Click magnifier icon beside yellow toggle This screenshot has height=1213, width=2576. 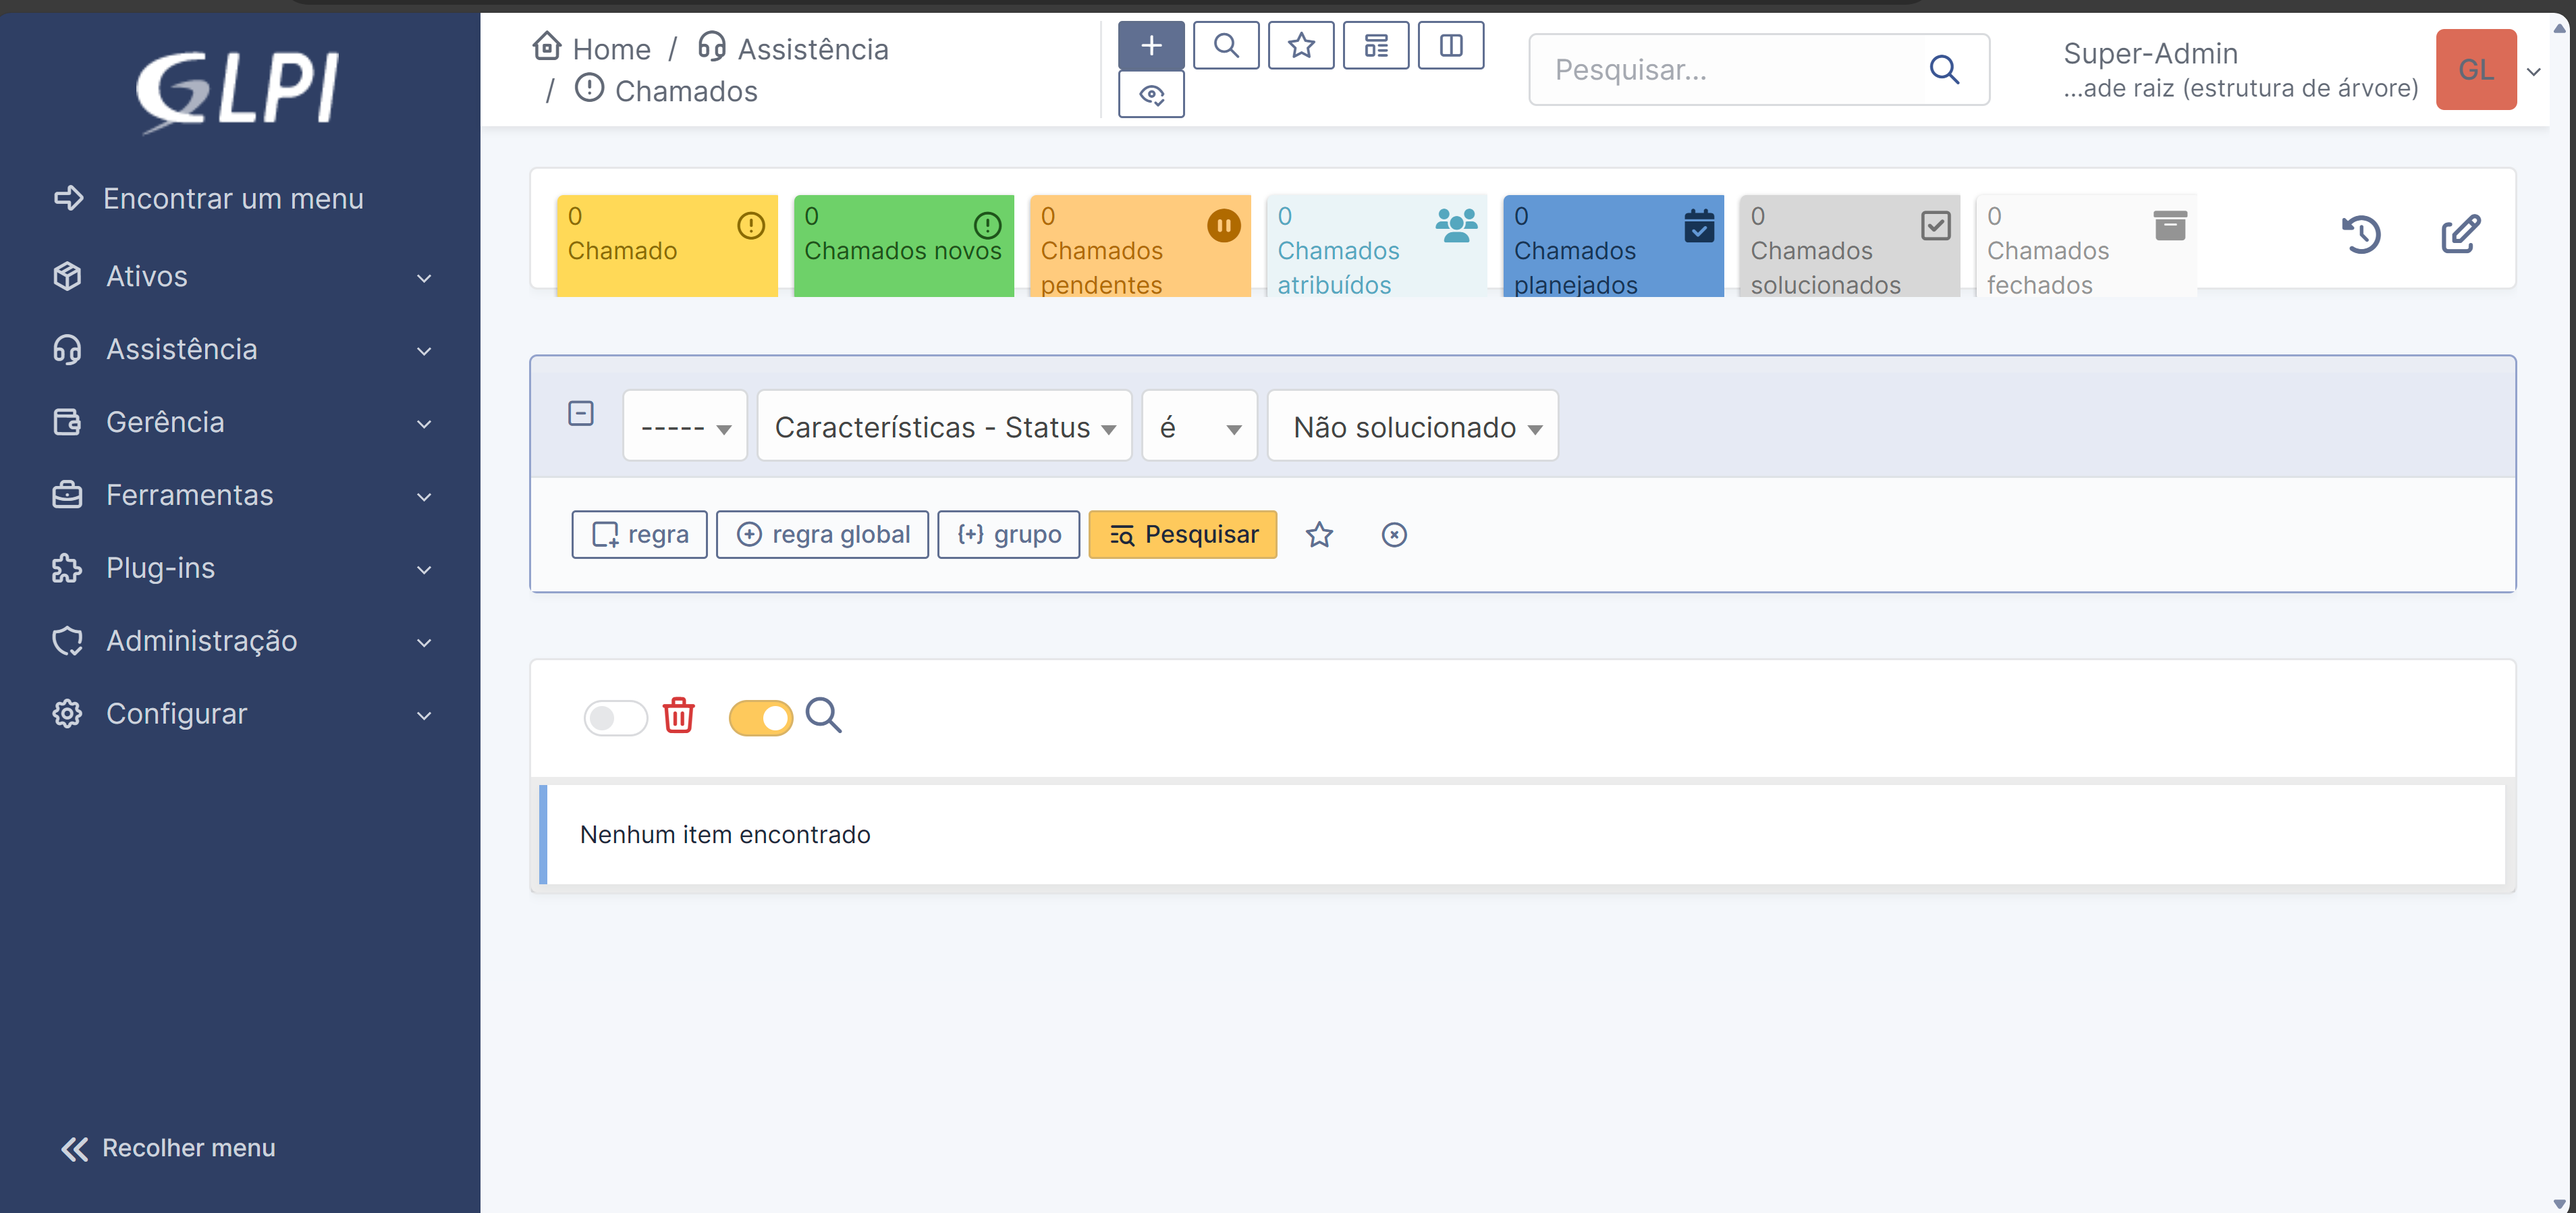click(x=824, y=715)
